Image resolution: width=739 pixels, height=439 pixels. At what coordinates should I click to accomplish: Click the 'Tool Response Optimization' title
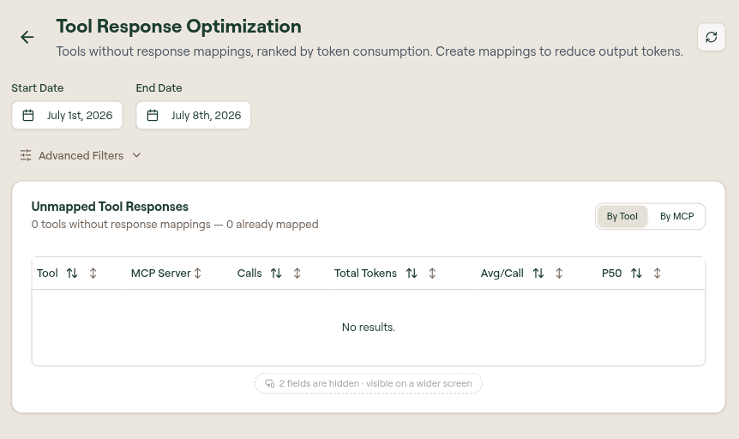tap(178, 27)
